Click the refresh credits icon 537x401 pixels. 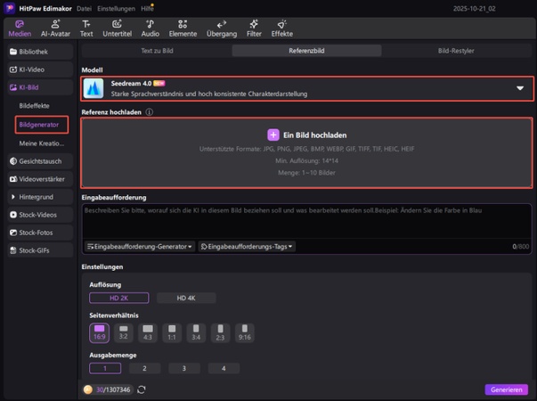click(x=142, y=389)
